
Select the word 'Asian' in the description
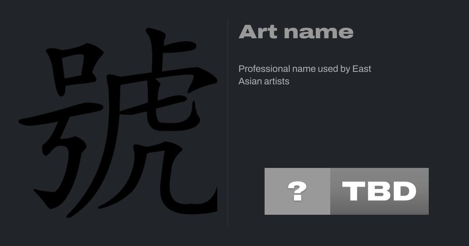[250, 81]
